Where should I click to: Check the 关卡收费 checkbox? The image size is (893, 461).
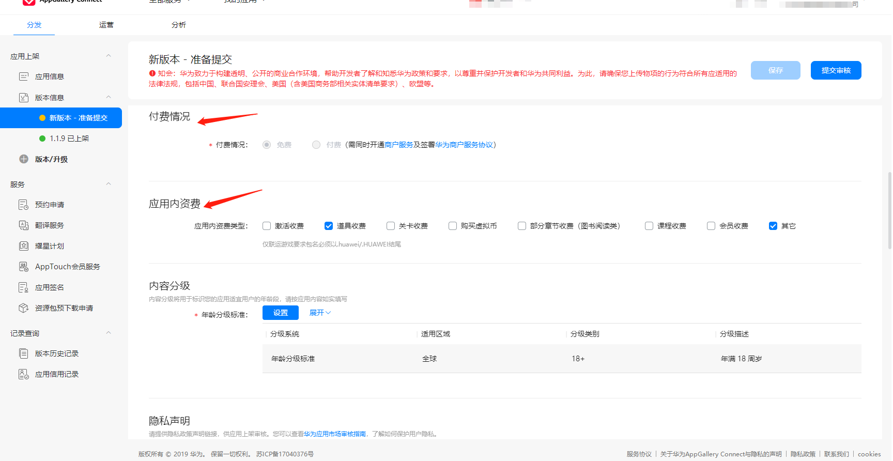391,226
